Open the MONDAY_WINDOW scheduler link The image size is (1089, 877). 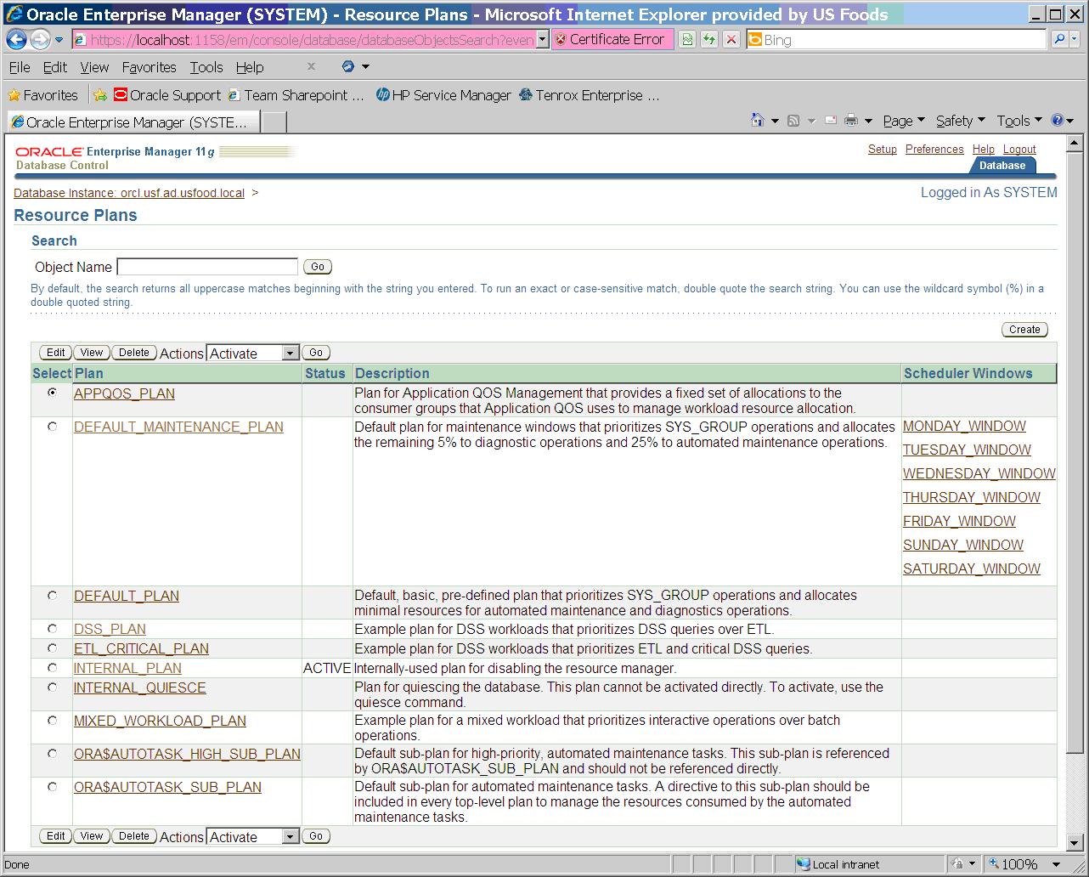(x=964, y=426)
